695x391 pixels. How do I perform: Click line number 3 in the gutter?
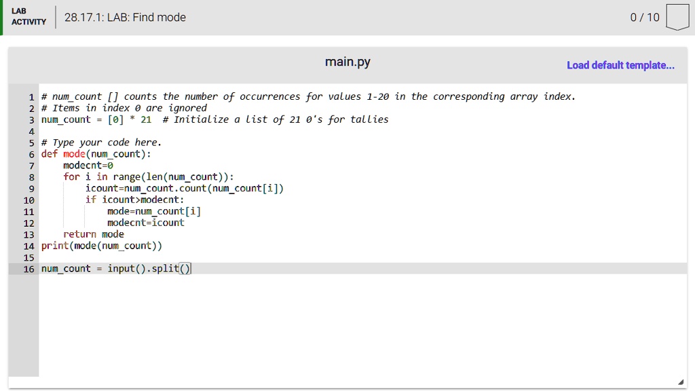[x=31, y=119]
